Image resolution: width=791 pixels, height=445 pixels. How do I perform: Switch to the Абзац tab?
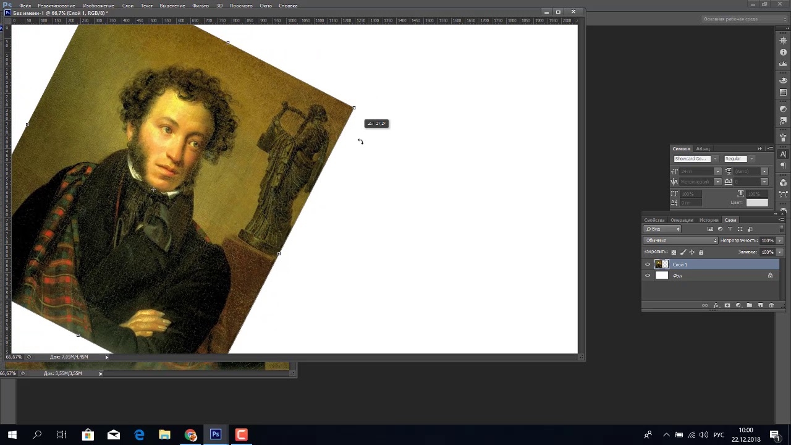click(703, 149)
